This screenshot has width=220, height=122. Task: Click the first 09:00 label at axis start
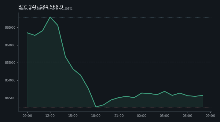(x=27, y=116)
